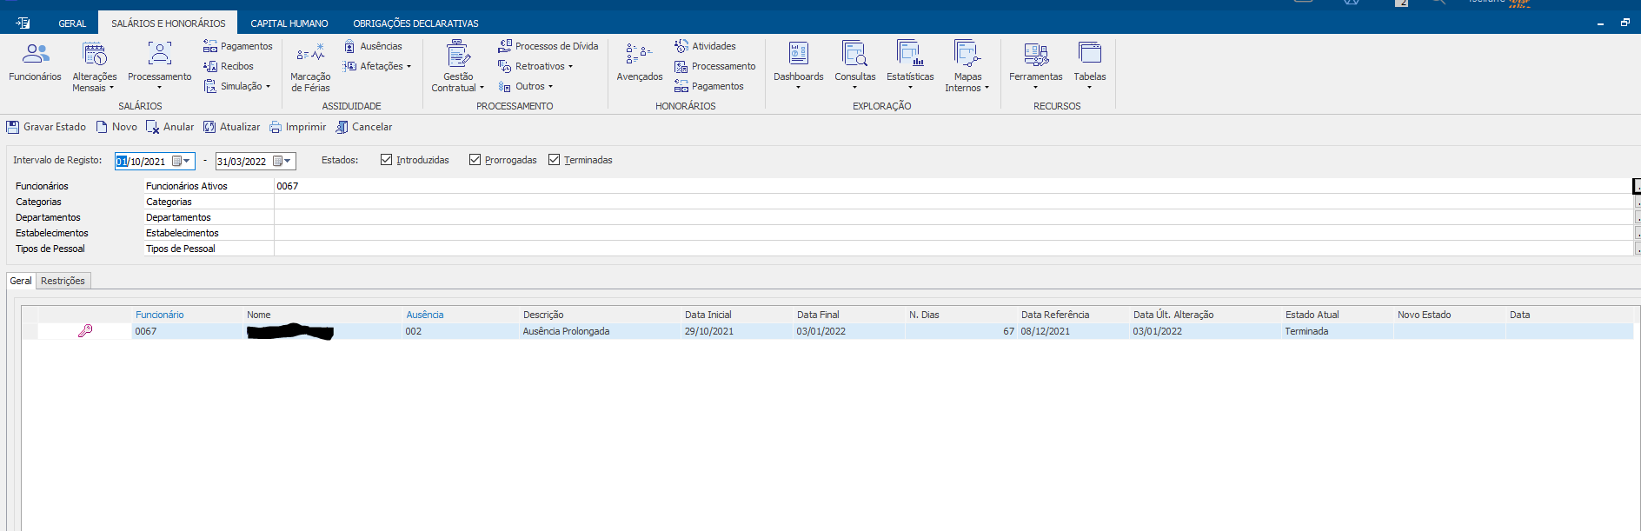Click the pink key icon in row
The width and height of the screenshot is (1641, 531).
click(x=85, y=331)
